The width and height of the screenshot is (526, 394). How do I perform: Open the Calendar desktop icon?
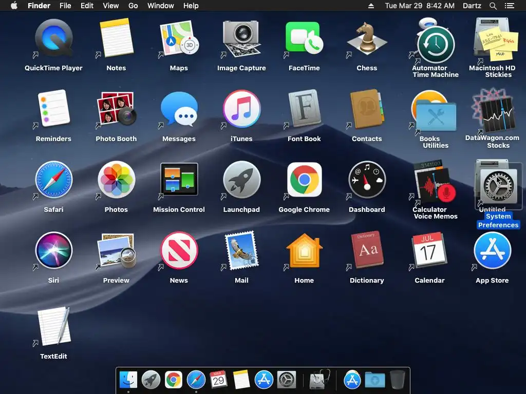pyautogui.click(x=429, y=250)
